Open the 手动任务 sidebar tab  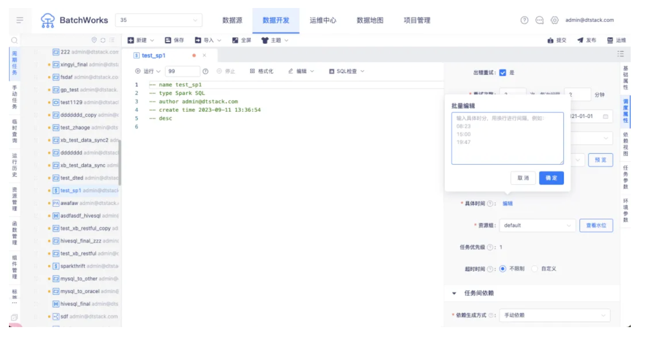tap(15, 97)
